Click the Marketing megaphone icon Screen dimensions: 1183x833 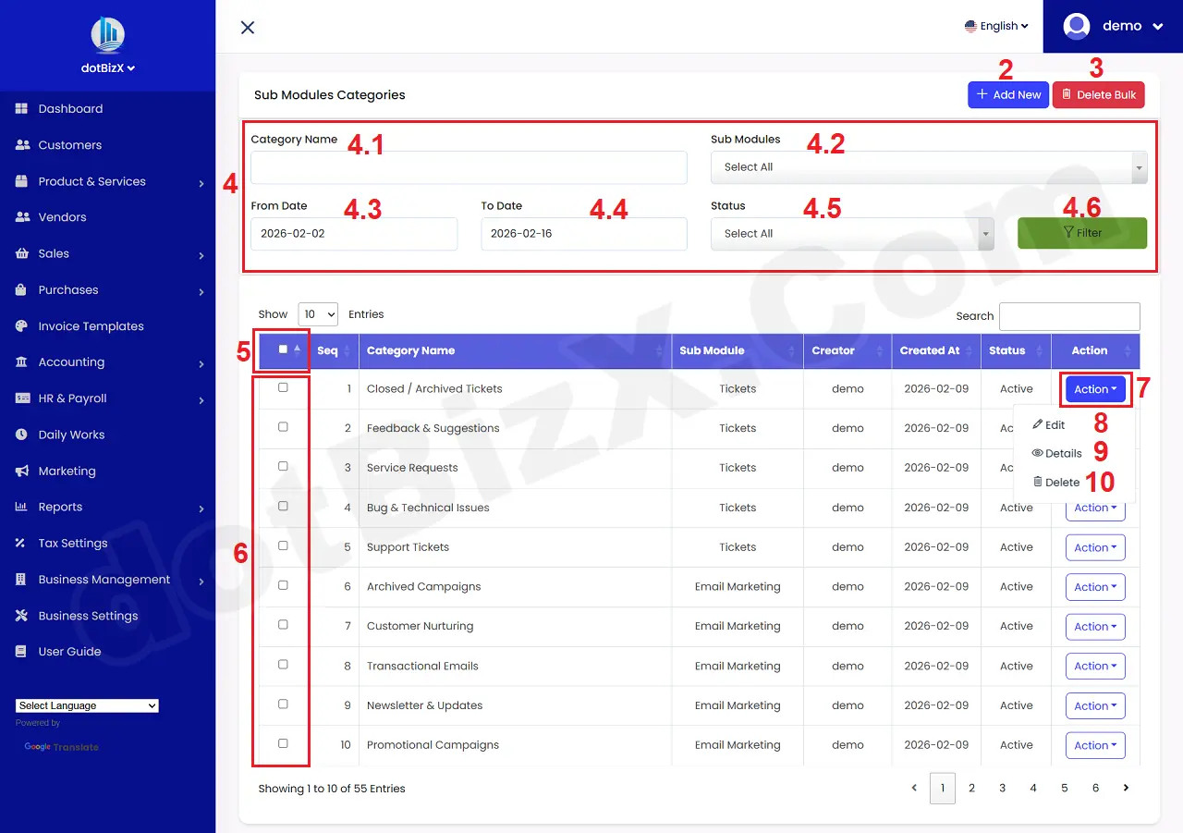pyautogui.click(x=22, y=472)
